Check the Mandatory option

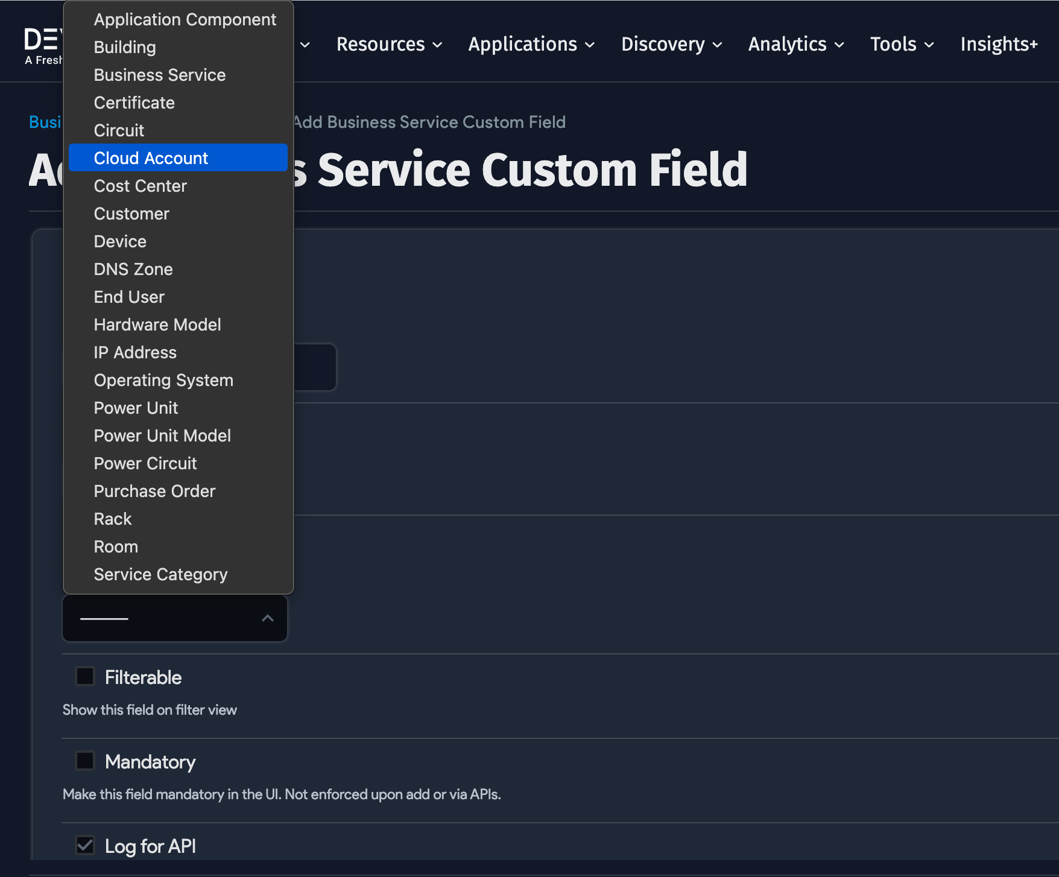point(85,761)
